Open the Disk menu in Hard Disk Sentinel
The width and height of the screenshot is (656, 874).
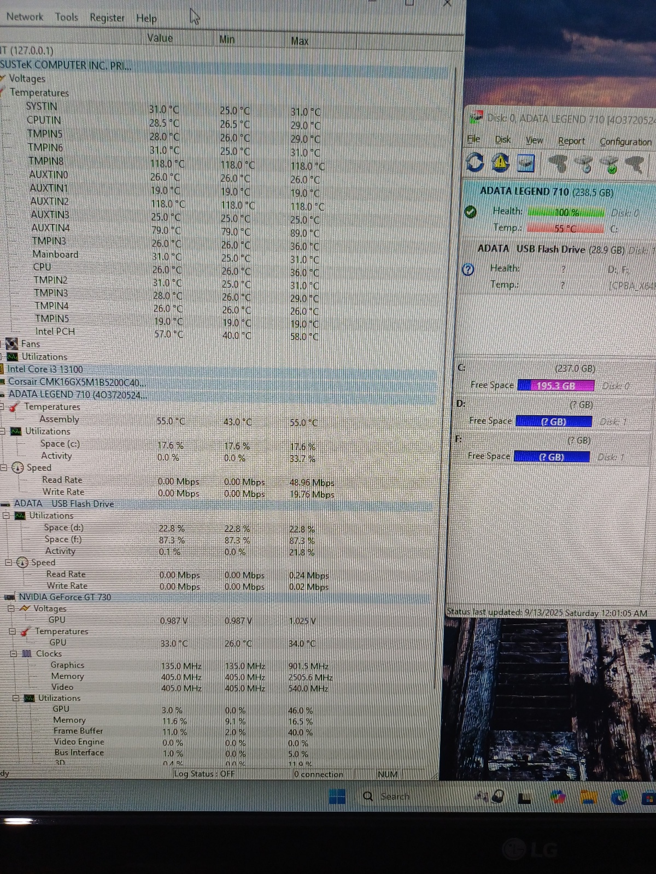tap(503, 140)
